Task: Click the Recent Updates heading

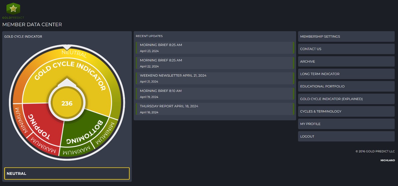Action: 149,36
